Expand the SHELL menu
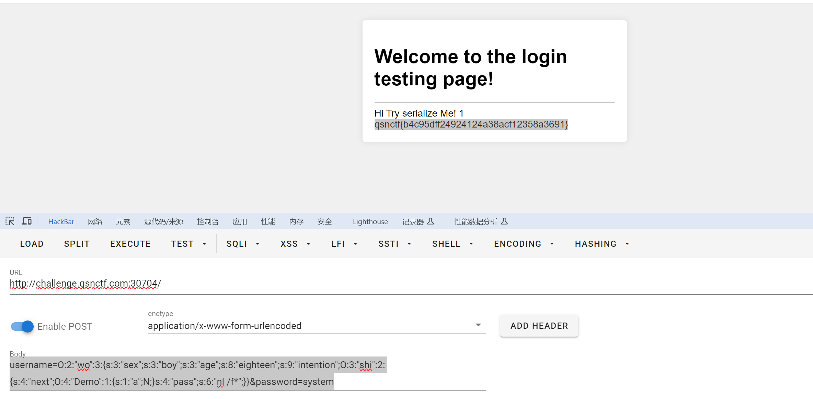 pyautogui.click(x=453, y=244)
